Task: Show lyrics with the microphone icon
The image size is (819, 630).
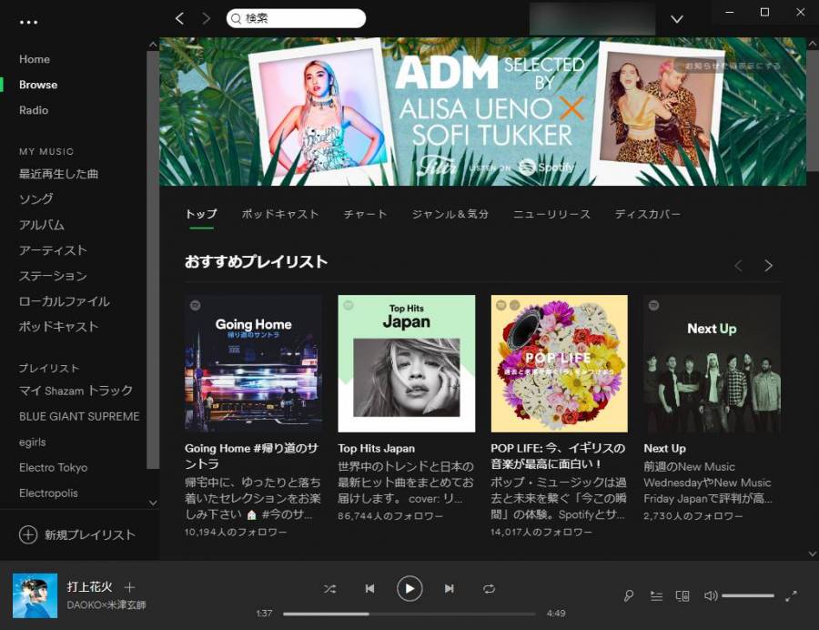Action: pyautogui.click(x=629, y=595)
